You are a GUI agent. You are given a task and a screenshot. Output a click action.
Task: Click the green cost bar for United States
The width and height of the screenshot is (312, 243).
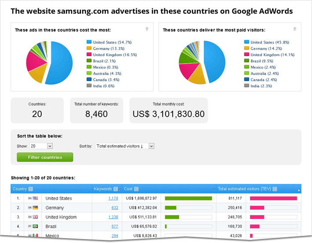(189, 198)
